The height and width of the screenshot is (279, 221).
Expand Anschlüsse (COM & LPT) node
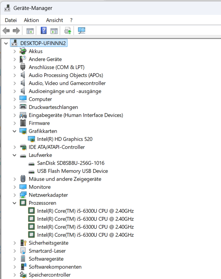pos(15,67)
